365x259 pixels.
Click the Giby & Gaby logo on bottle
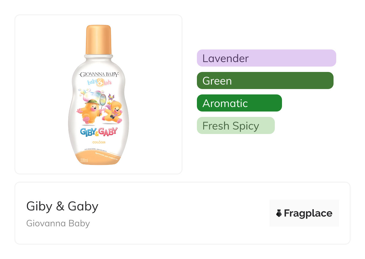click(x=99, y=132)
